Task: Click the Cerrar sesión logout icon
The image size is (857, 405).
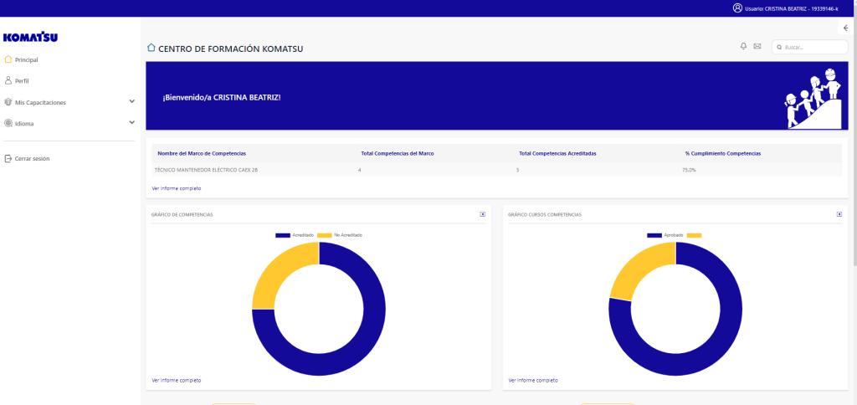Action: 8,158
